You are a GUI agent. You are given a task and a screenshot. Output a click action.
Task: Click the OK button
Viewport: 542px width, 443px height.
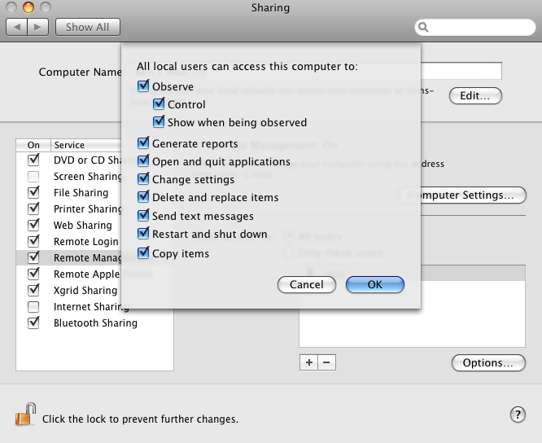point(375,285)
